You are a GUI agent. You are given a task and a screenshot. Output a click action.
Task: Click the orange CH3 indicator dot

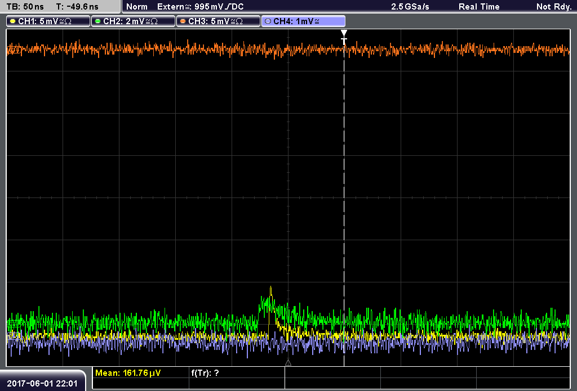(183, 21)
